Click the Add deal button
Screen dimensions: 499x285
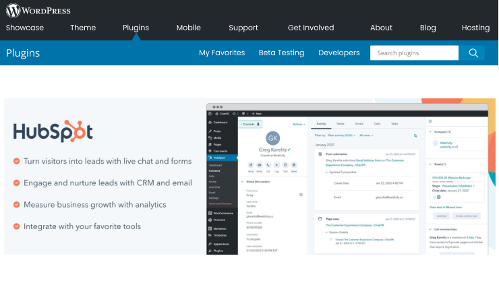(442, 216)
